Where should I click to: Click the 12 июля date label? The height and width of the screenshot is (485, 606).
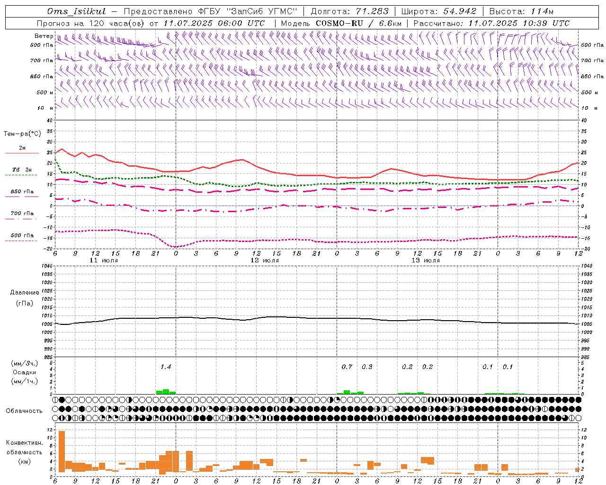tap(265, 260)
